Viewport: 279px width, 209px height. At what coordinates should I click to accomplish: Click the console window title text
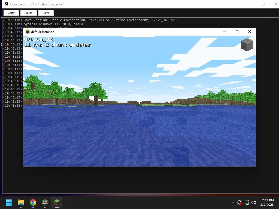click(37, 4)
